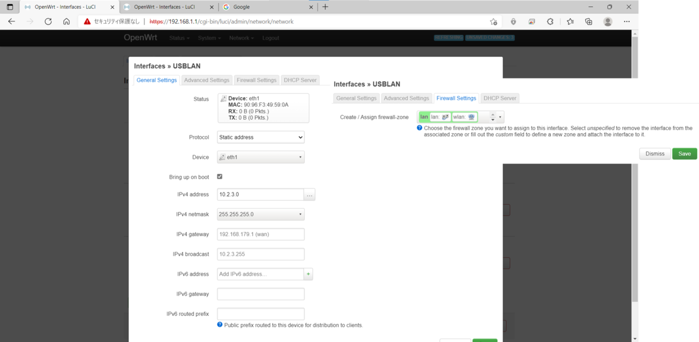Add this page to favorites via star icon
Screen dimensions: 699x342
(x=494, y=22)
